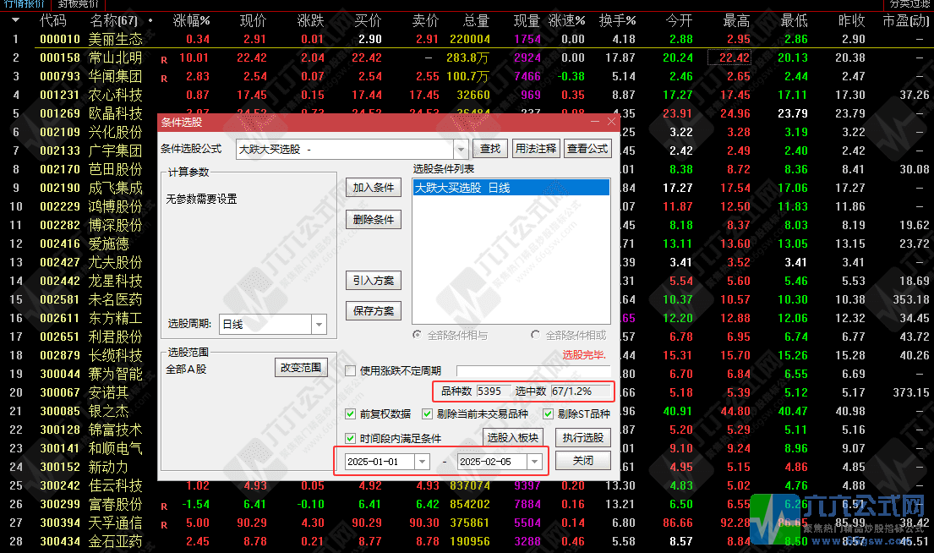
Task: Open the 条件选股公式 dropdown list
Action: click(461, 149)
